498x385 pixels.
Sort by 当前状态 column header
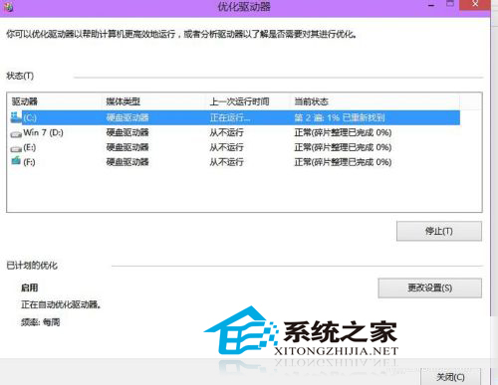pyautogui.click(x=311, y=101)
